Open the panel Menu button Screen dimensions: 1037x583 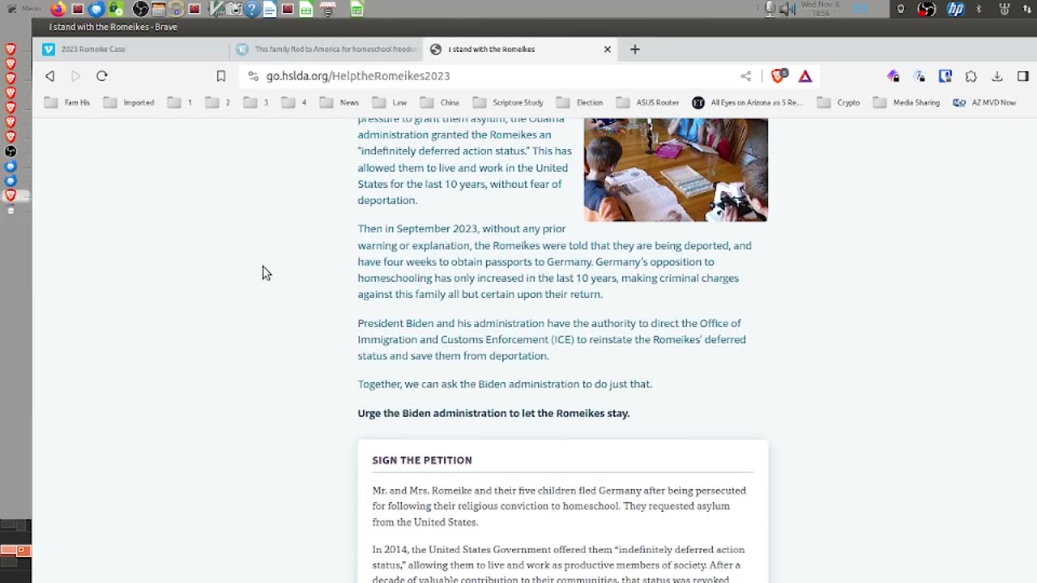(23, 9)
